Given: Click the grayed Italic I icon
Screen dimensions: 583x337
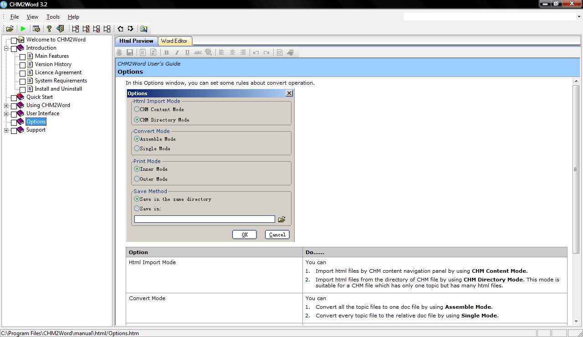Looking at the screenshot, I should pos(177,52).
